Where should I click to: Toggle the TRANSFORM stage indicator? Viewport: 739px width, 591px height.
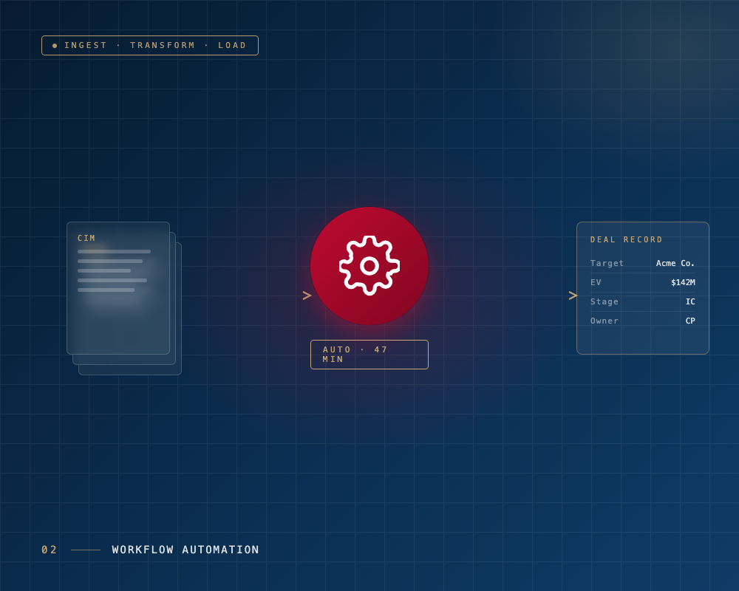[x=163, y=45]
